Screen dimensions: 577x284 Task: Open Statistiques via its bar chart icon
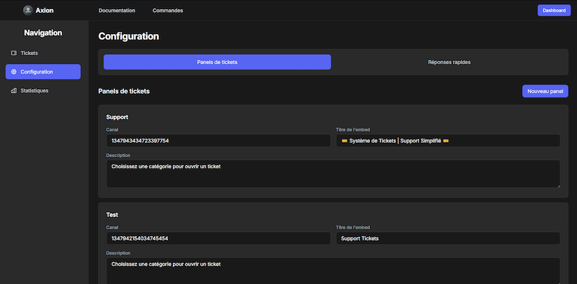tap(14, 90)
